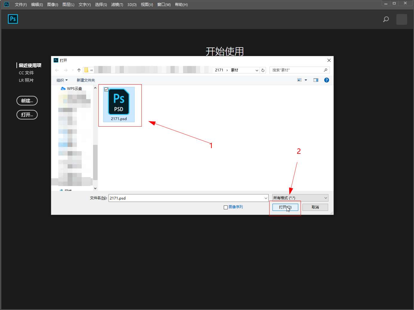Open the 选择(S) menu
Viewport: 414px width, 310px height.
click(101, 4)
